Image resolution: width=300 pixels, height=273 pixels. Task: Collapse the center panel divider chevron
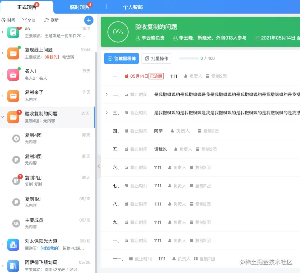(98, 166)
